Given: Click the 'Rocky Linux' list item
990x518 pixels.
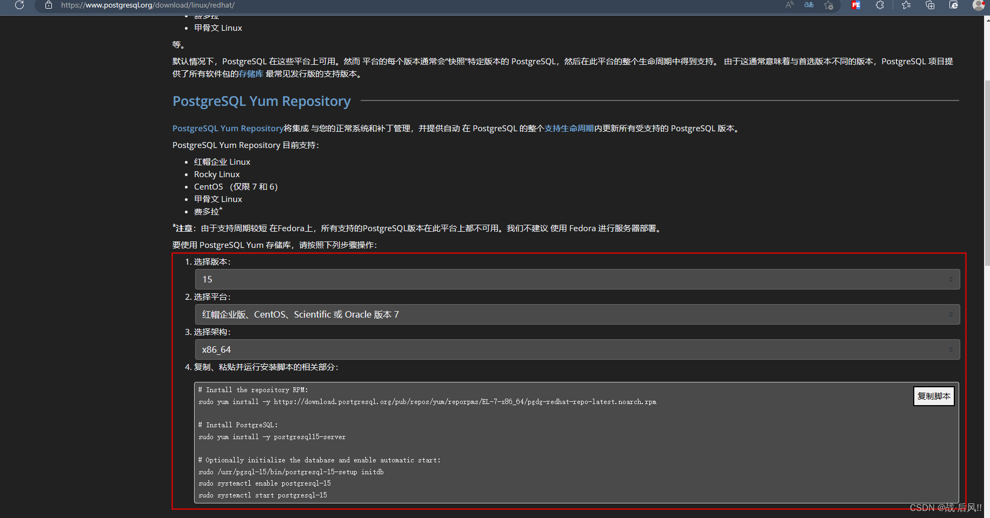Looking at the screenshot, I should tap(217, 174).
